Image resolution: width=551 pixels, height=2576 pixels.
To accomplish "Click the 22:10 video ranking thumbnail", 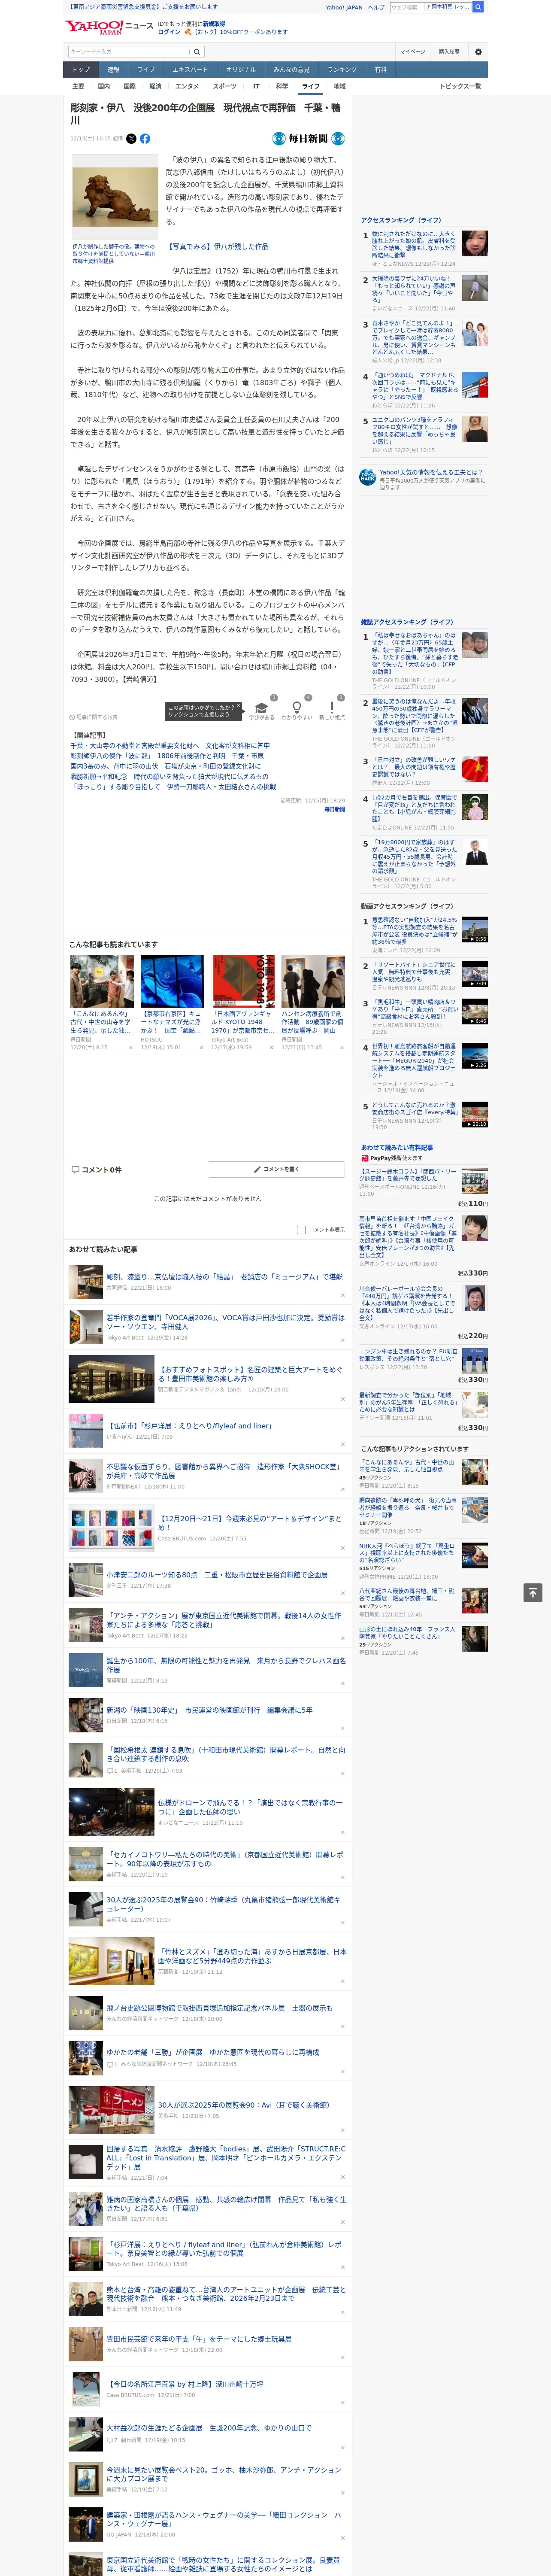I will [475, 1114].
